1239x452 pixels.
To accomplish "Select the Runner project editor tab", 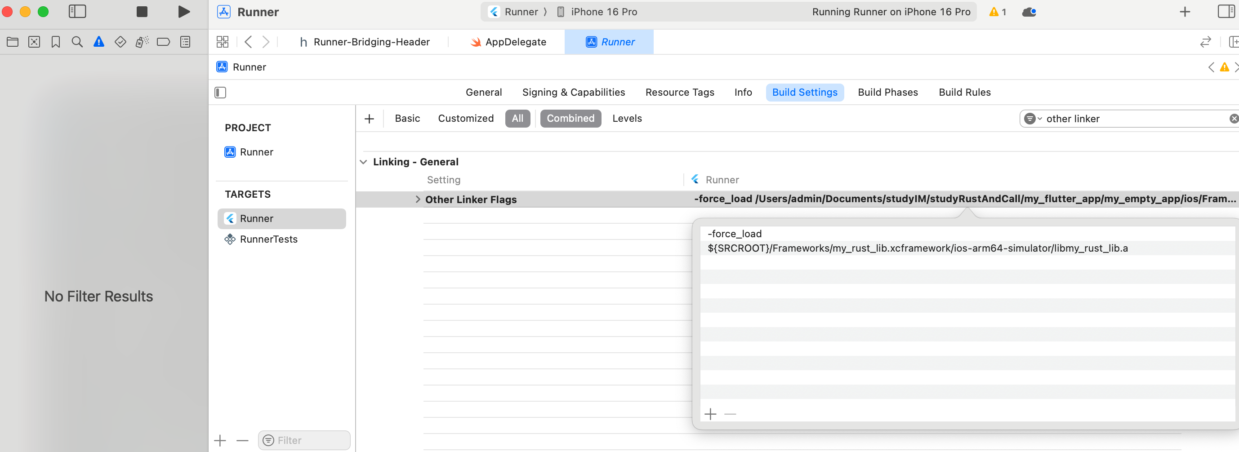I will point(610,42).
